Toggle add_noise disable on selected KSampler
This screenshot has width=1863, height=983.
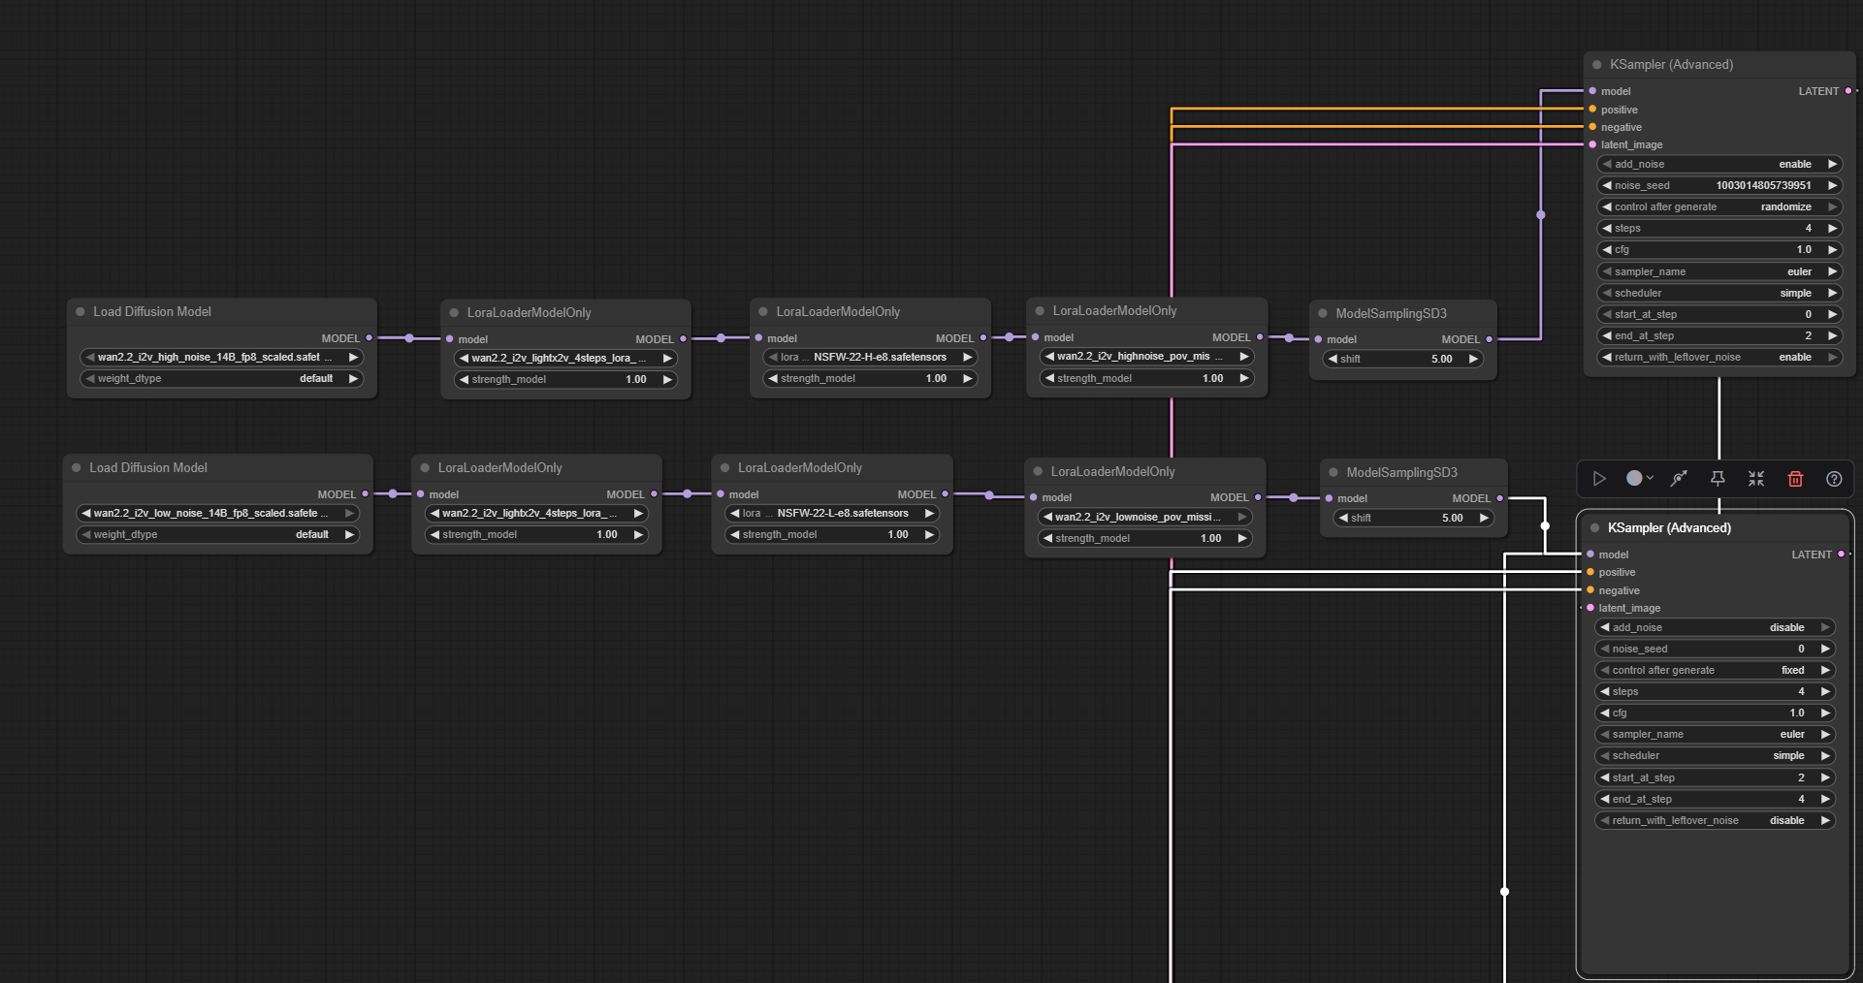(x=1715, y=627)
